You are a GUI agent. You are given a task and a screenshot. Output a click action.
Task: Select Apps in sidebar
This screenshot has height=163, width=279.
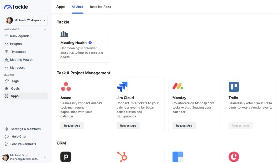tap(26, 96)
